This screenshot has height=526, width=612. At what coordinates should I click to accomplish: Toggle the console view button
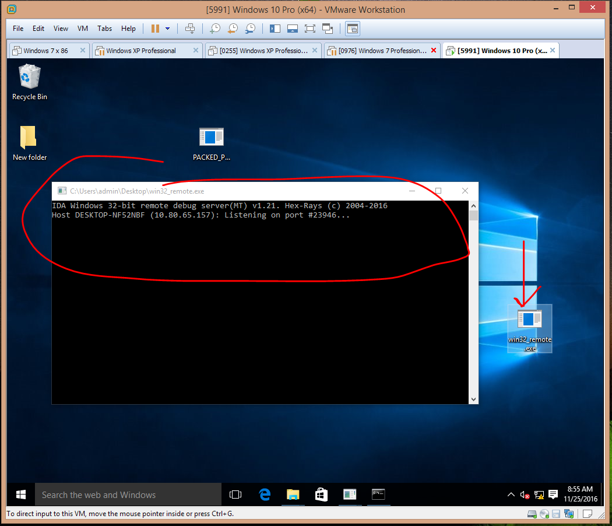352,28
